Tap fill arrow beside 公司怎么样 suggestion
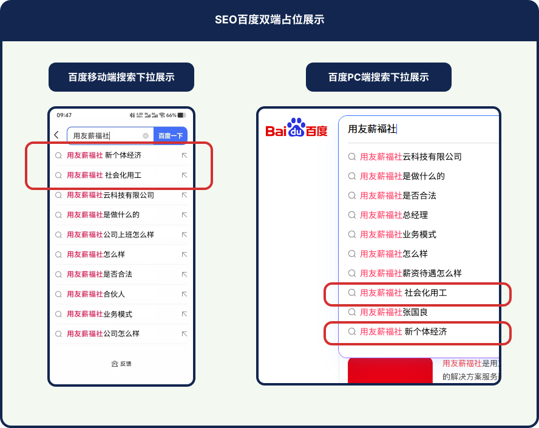 pos(185,334)
